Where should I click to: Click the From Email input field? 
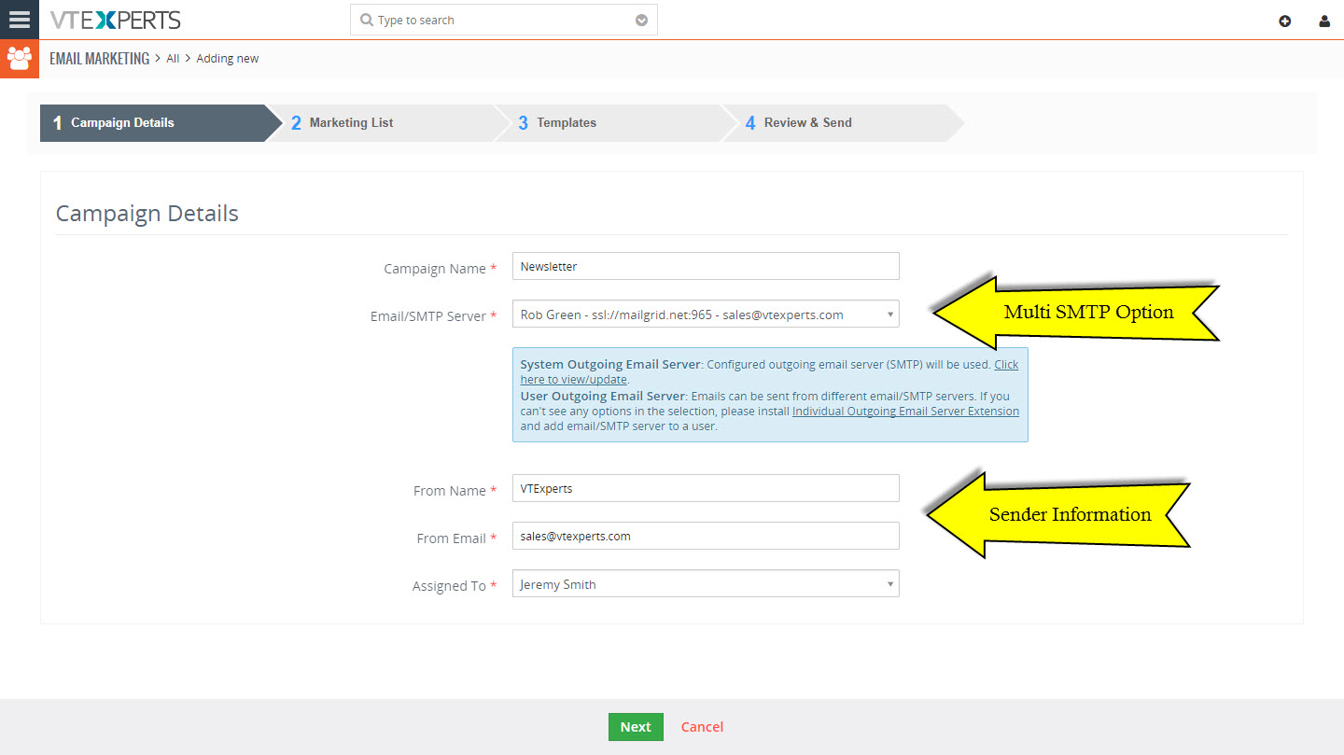coord(706,536)
